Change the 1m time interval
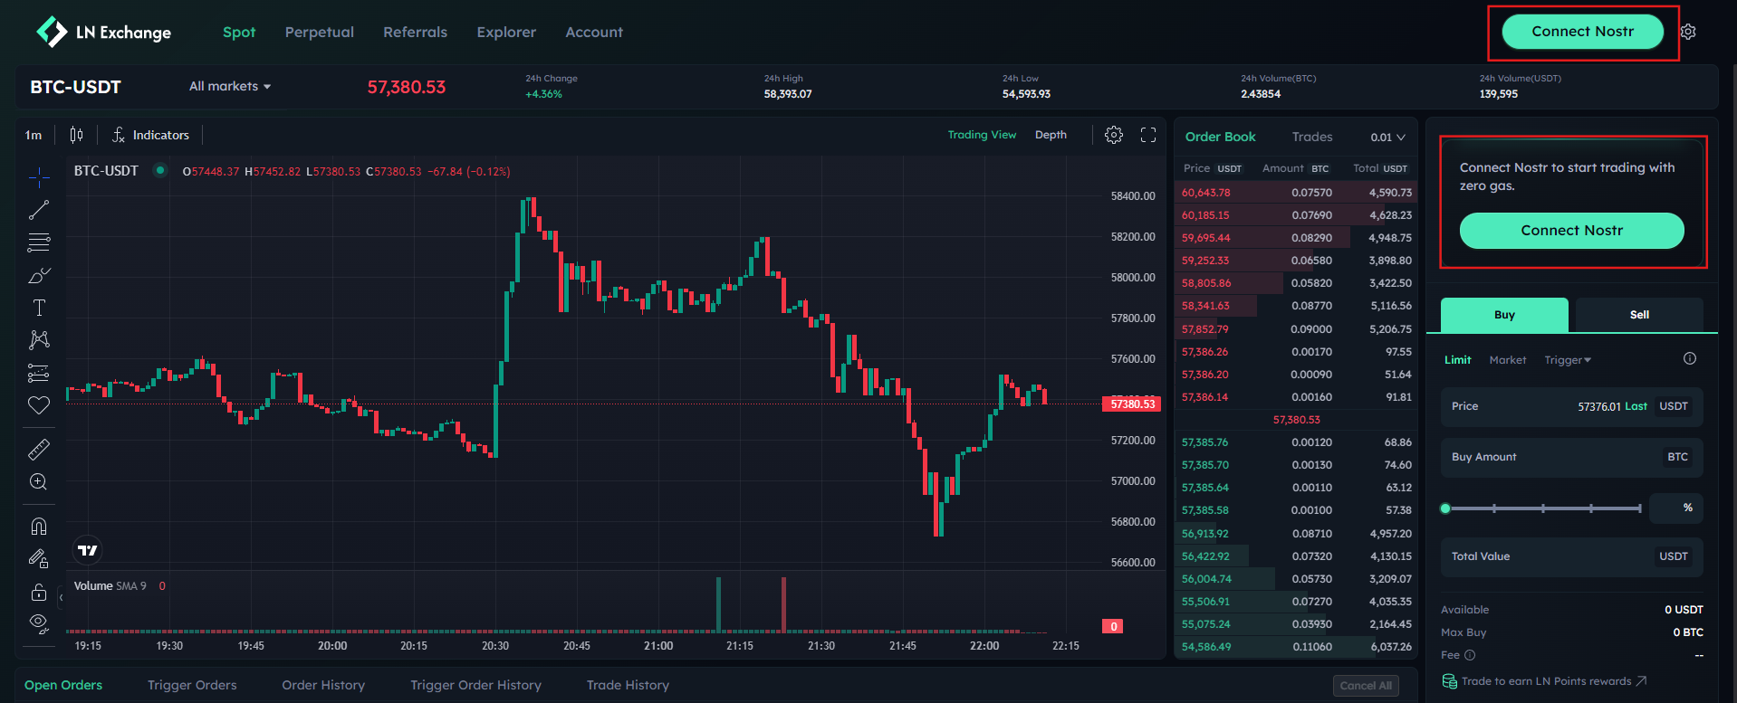The width and height of the screenshot is (1737, 703). click(34, 135)
